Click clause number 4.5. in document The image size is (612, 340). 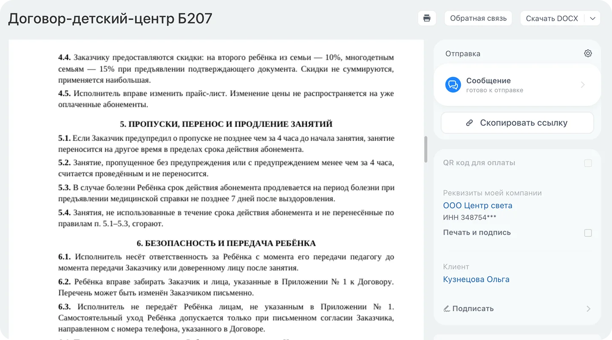coord(65,93)
